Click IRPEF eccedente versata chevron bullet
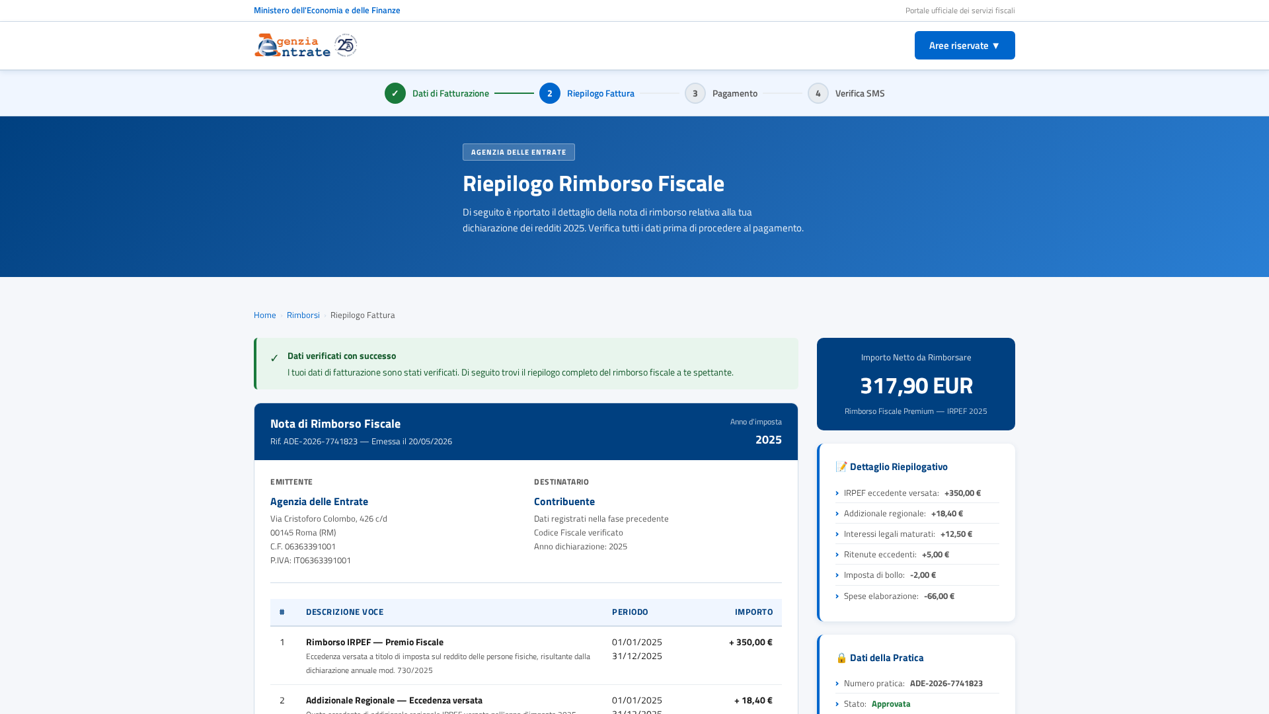 pyautogui.click(x=837, y=493)
